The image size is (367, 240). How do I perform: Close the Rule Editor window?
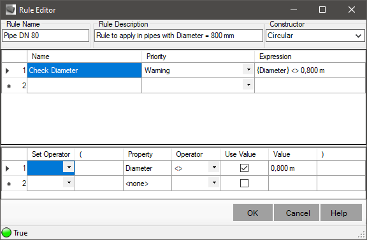pos(352,10)
